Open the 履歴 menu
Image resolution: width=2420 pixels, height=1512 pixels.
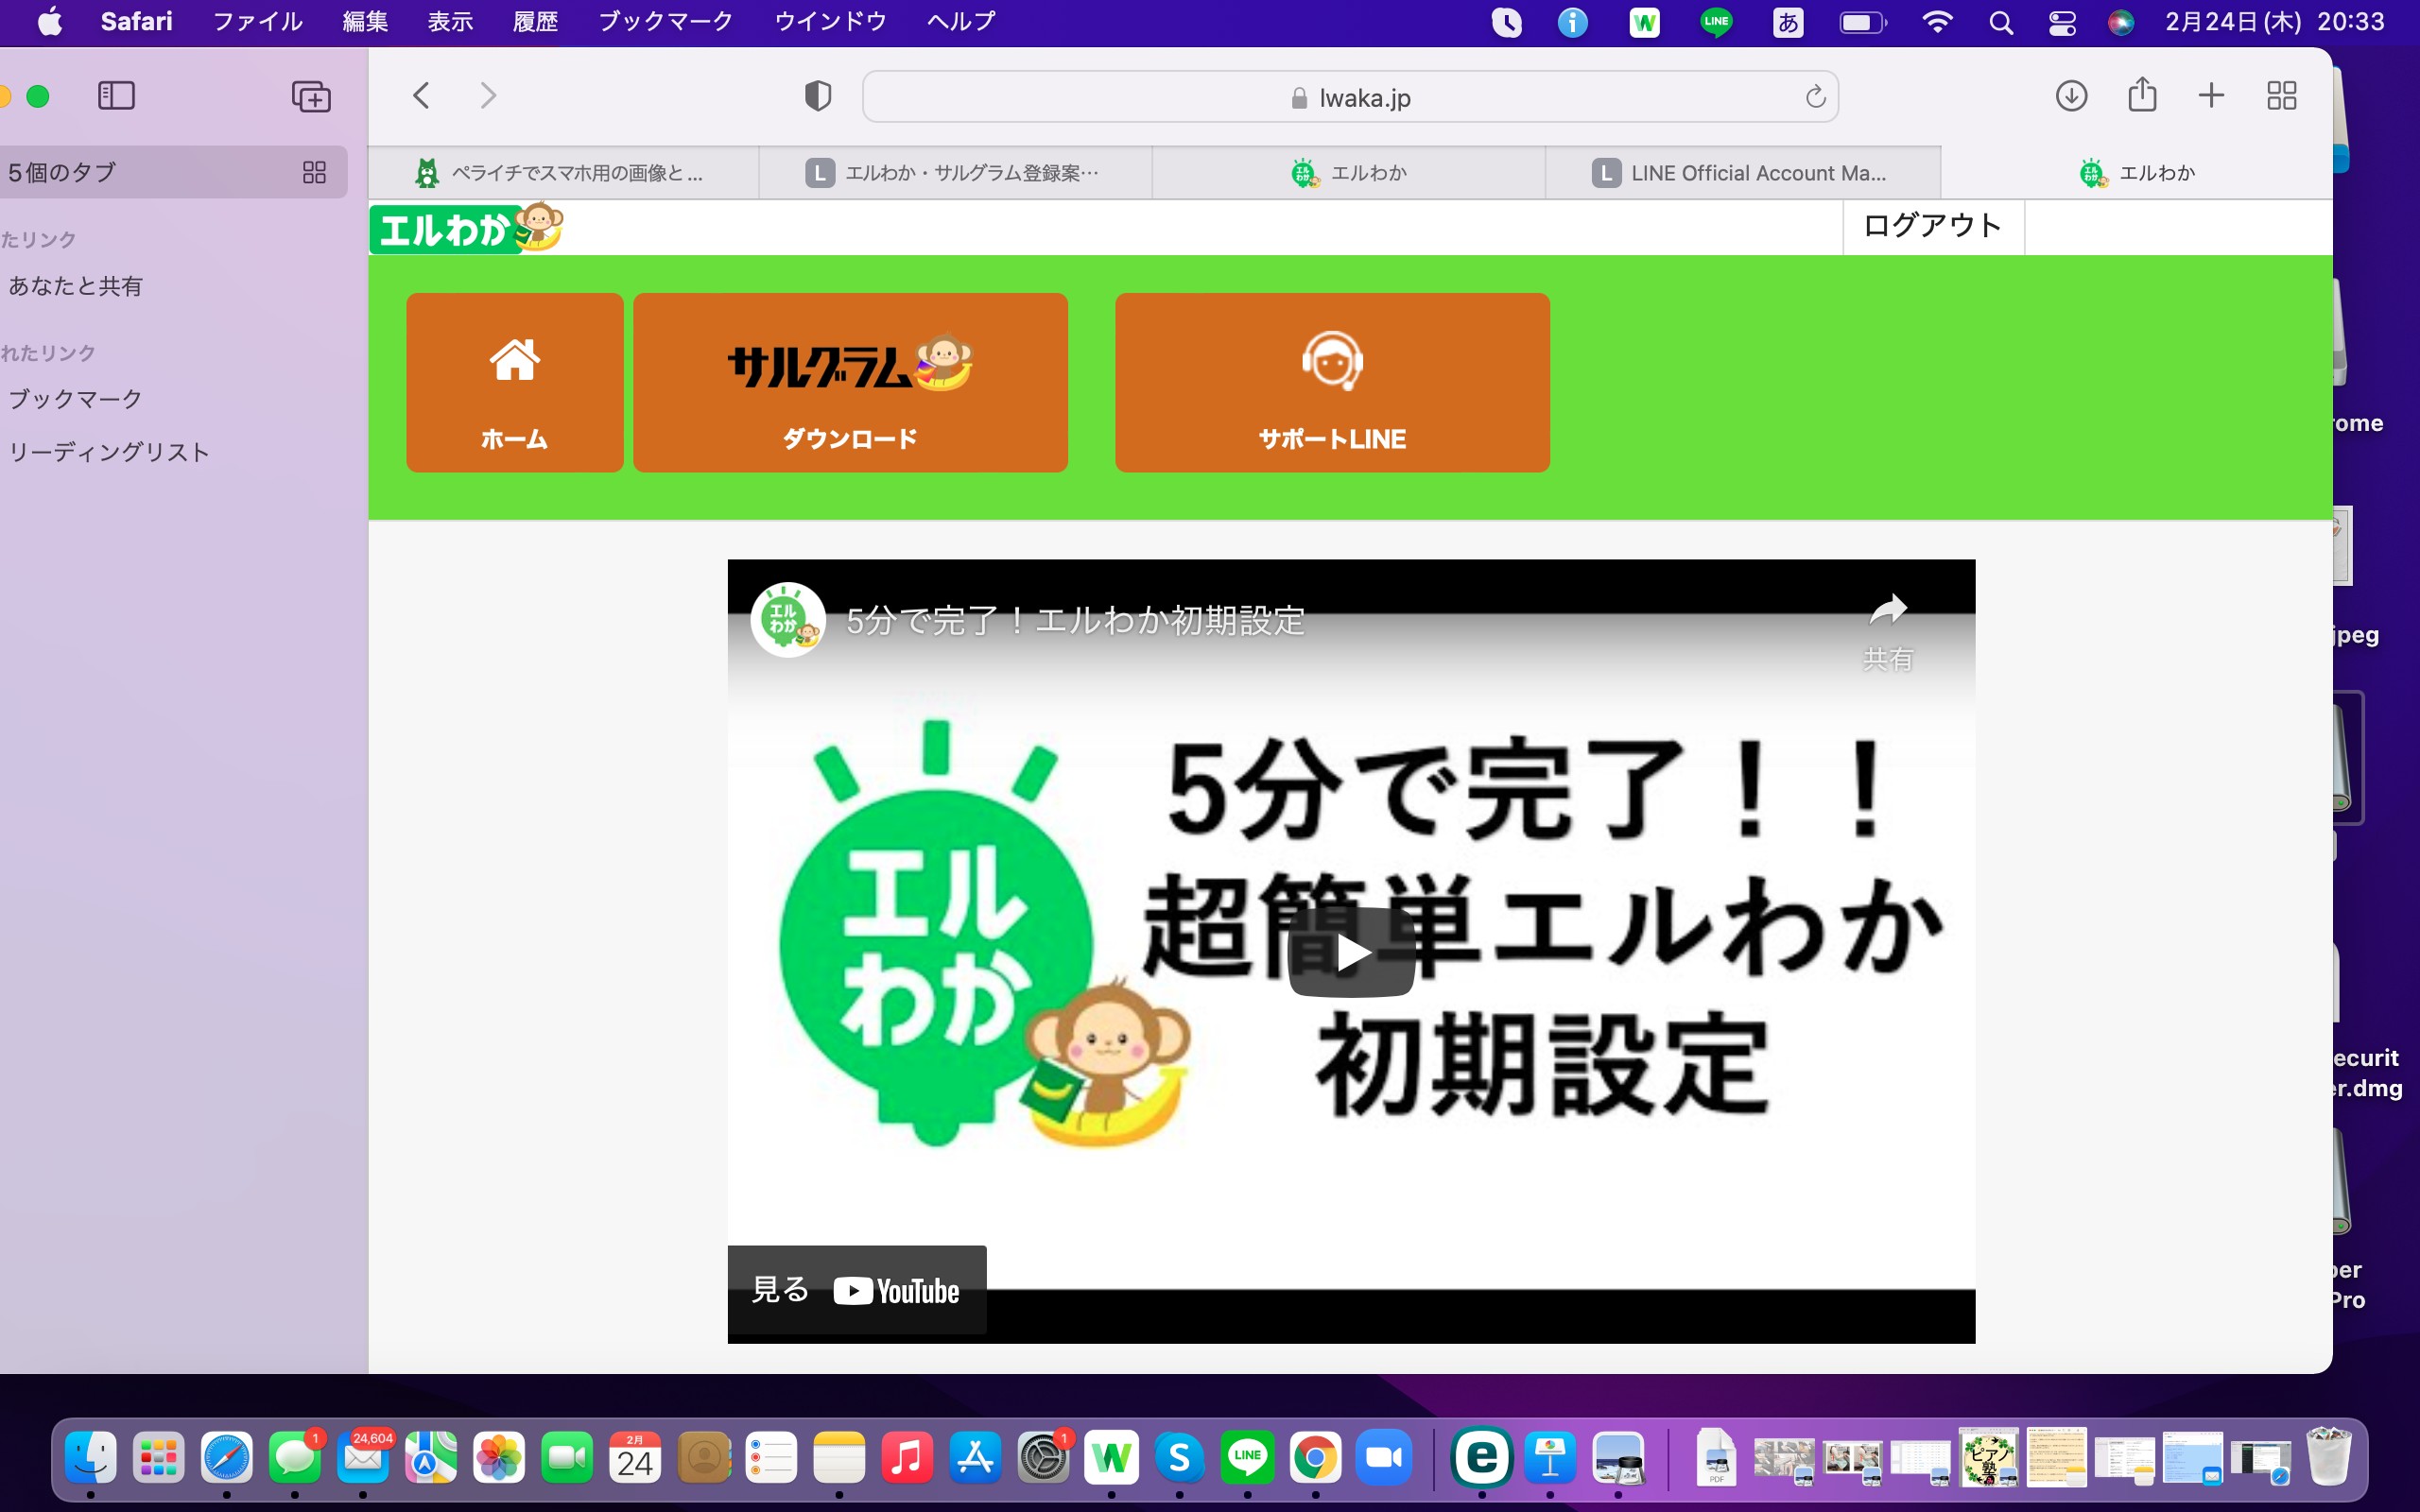click(x=535, y=21)
